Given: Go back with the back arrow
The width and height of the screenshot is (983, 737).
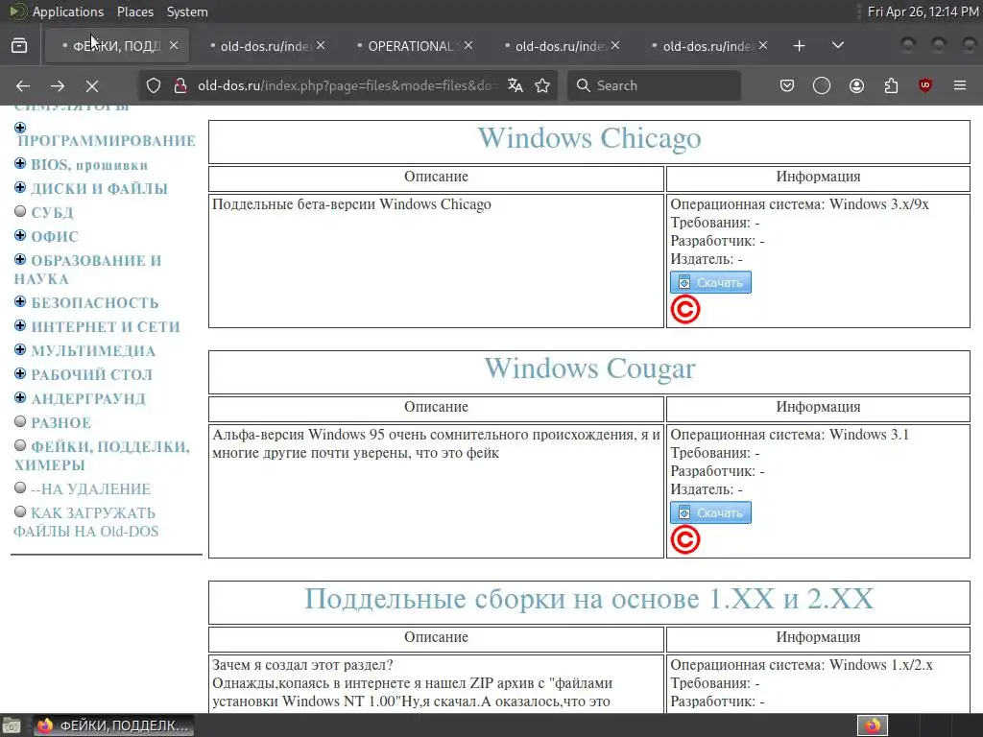Looking at the screenshot, I should pyautogui.click(x=23, y=85).
